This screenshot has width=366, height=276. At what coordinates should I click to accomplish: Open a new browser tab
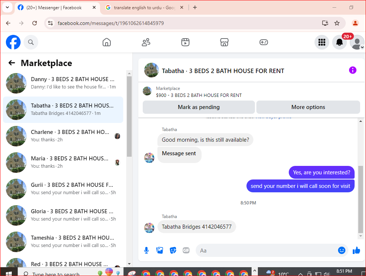pos(195,7)
